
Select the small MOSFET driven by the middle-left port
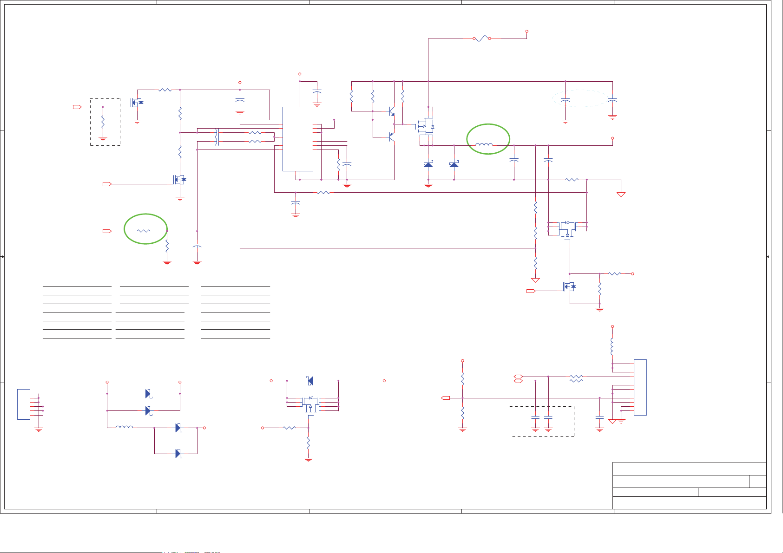tap(179, 179)
